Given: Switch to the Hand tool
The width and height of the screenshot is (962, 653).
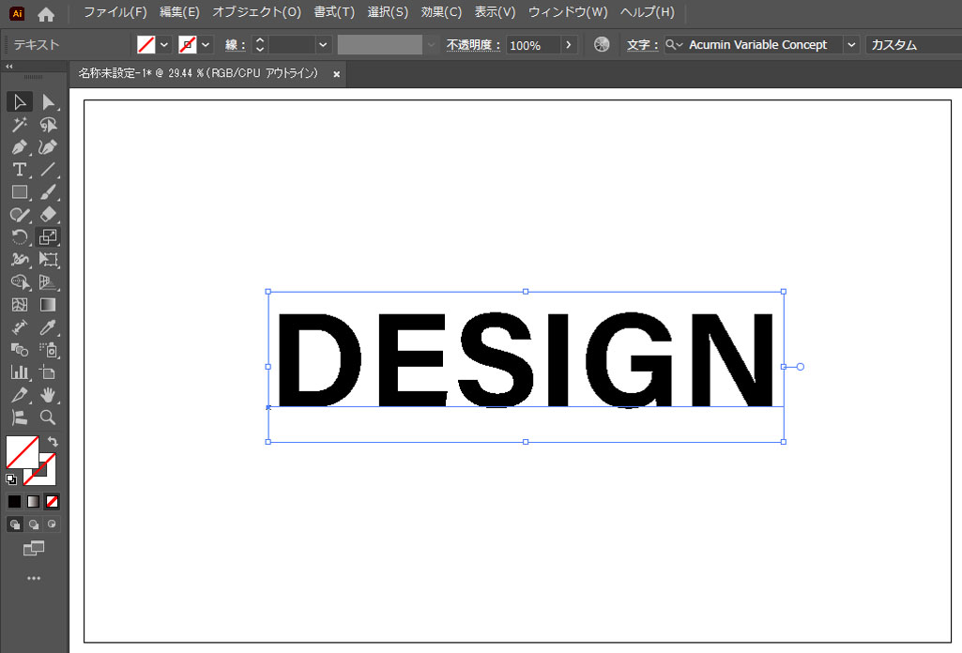Looking at the screenshot, I should click(49, 395).
